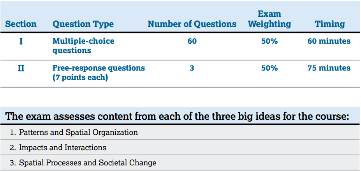Select the Free-response questions text
The image size is (361, 172).
(99, 68)
